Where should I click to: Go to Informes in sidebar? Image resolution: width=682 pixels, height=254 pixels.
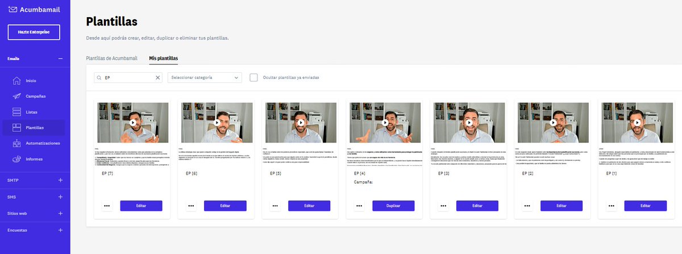click(34, 159)
